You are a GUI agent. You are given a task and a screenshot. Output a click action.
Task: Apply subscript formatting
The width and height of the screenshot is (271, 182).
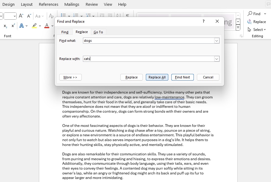tap(5, 26)
